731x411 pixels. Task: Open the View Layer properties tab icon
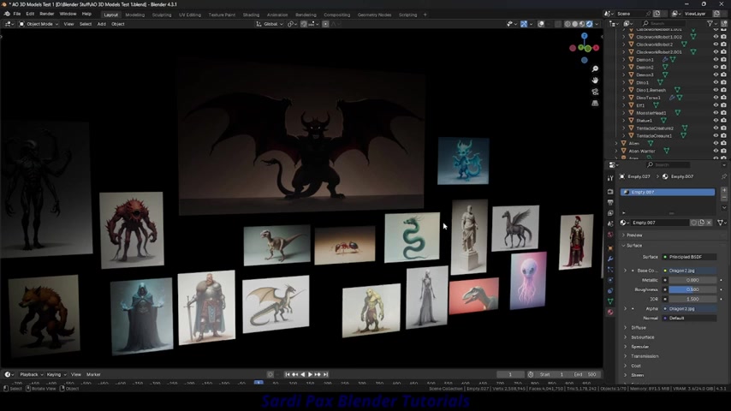tap(610, 213)
